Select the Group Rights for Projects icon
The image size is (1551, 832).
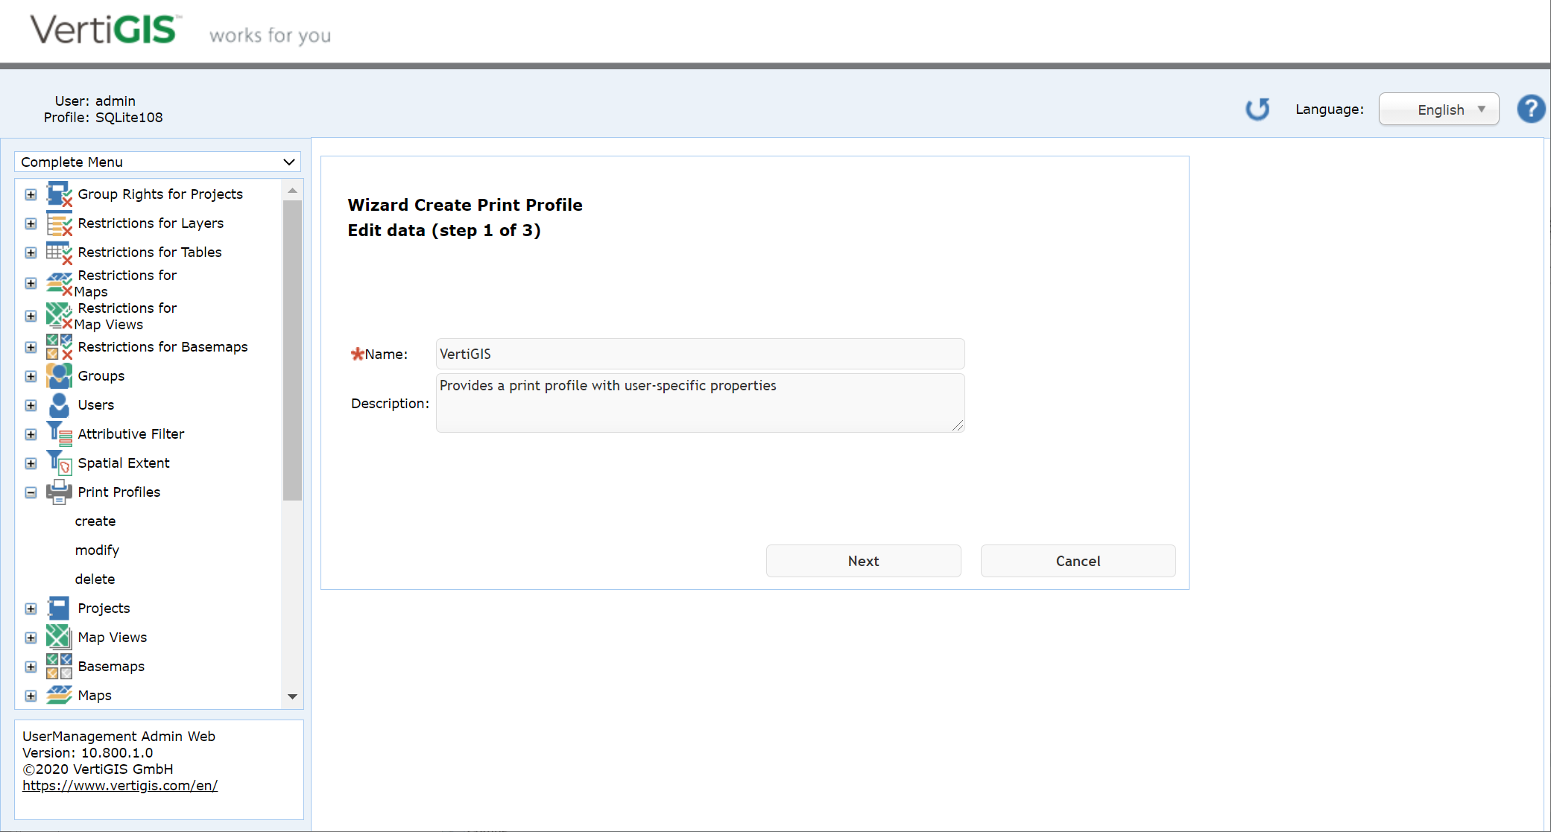[59, 194]
